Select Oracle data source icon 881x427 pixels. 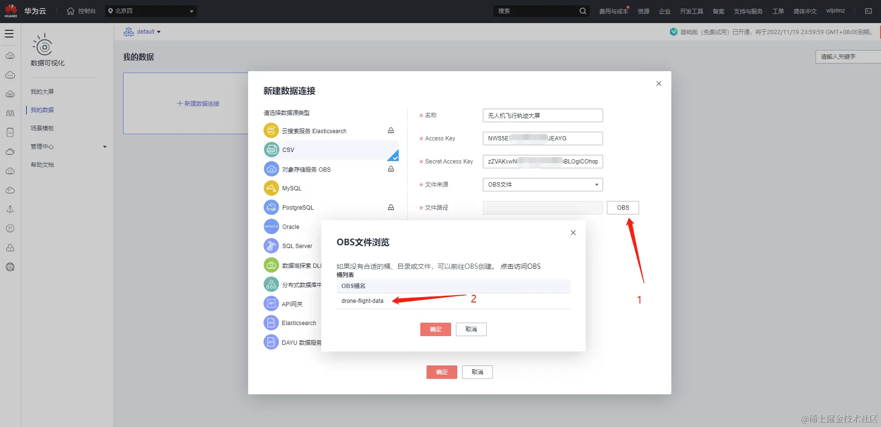click(271, 226)
